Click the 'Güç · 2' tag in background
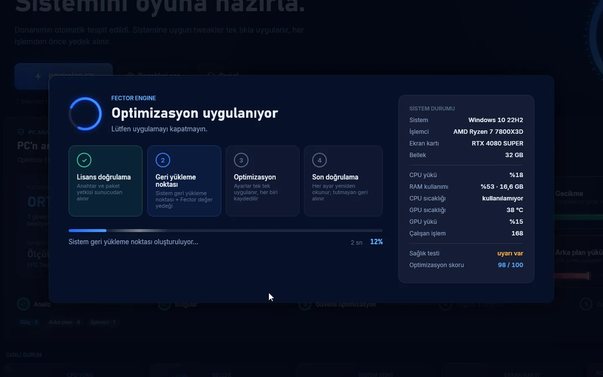 (29, 322)
